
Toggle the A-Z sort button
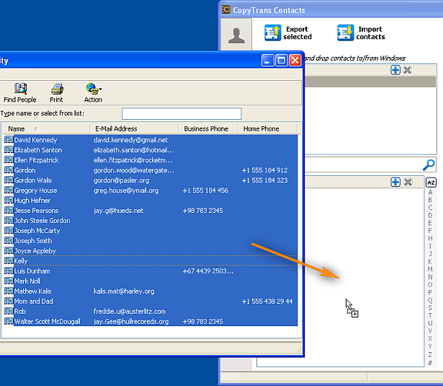click(431, 183)
